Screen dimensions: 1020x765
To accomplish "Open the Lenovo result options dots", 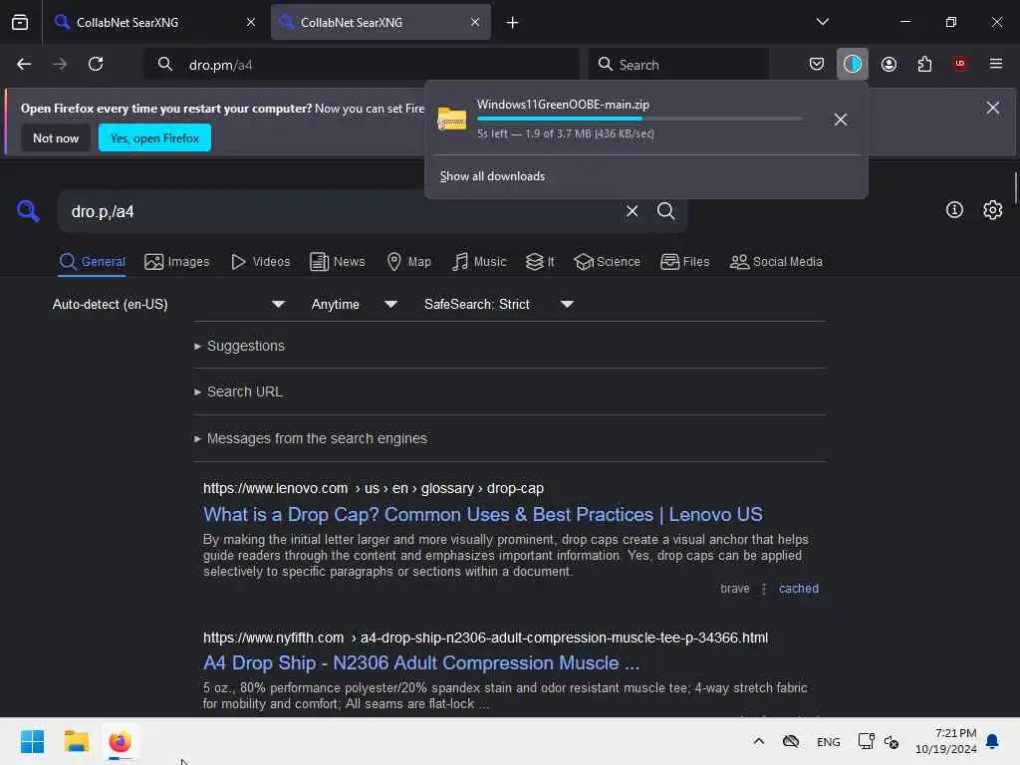I will coord(764,589).
